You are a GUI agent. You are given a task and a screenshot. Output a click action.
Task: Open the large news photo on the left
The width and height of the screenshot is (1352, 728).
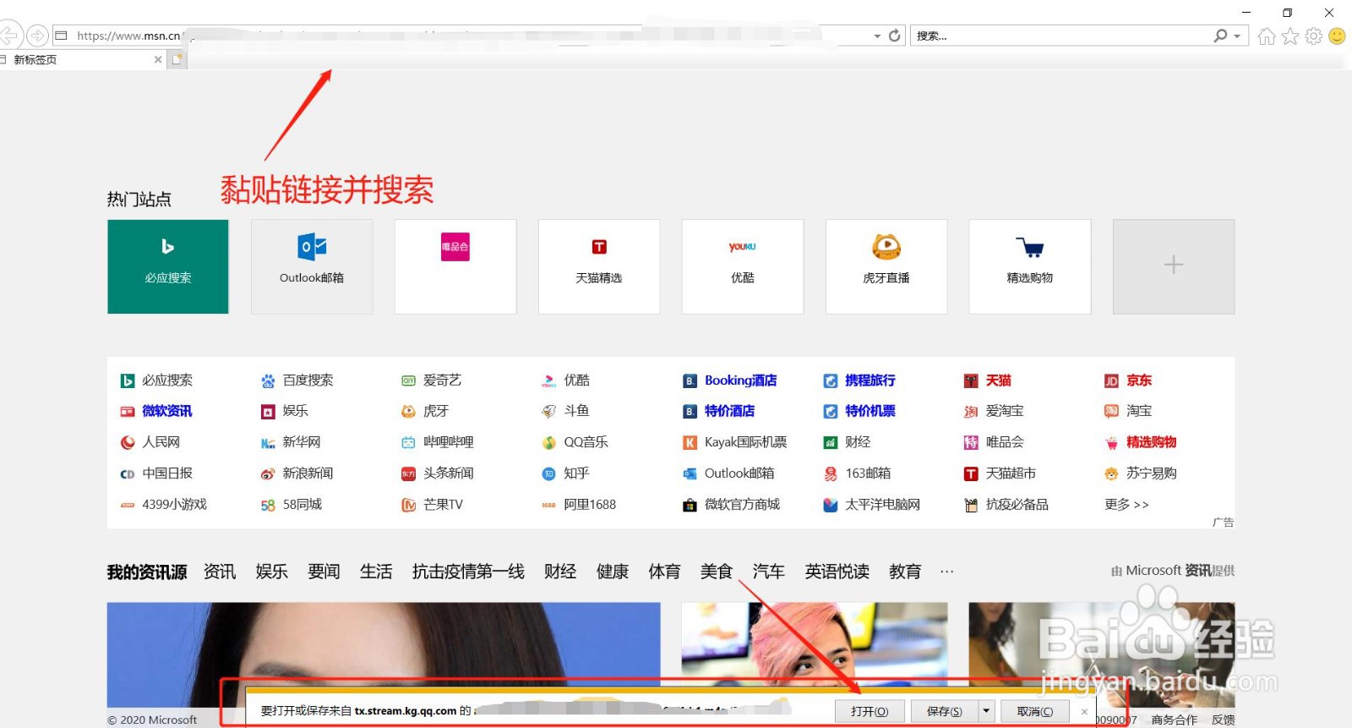384,654
